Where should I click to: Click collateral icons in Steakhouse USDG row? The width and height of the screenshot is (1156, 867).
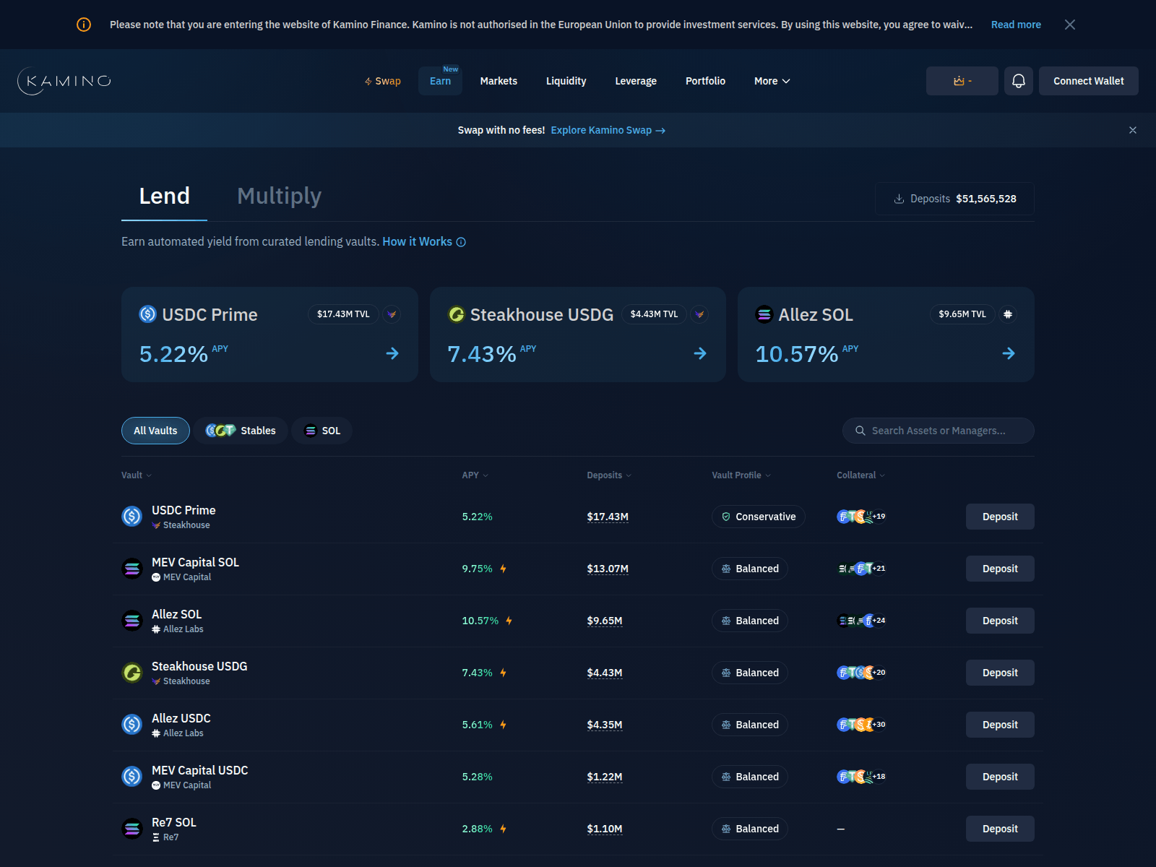pyautogui.click(x=861, y=673)
